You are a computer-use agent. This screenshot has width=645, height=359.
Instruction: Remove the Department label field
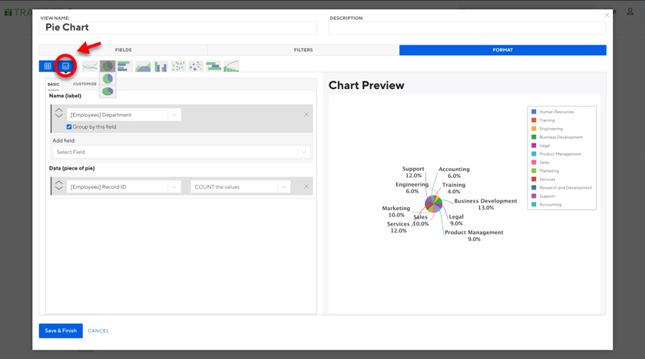tap(306, 114)
